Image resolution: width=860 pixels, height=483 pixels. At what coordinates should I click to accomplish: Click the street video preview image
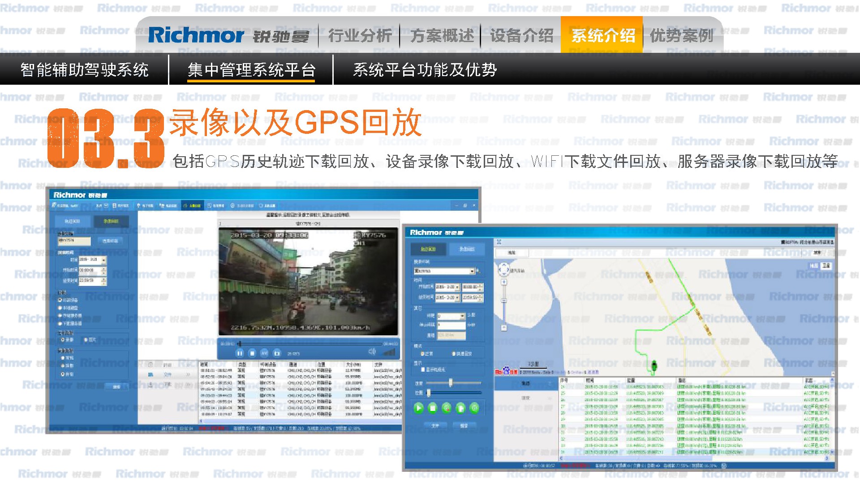pos(308,282)
